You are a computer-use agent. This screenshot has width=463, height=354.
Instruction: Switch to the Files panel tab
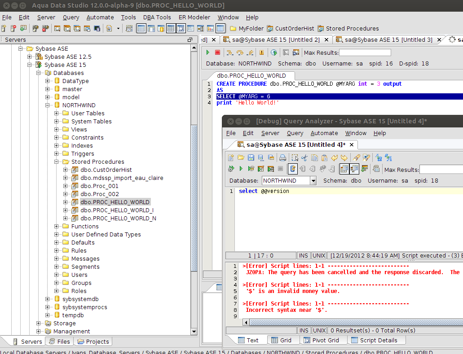click(60, 341)
